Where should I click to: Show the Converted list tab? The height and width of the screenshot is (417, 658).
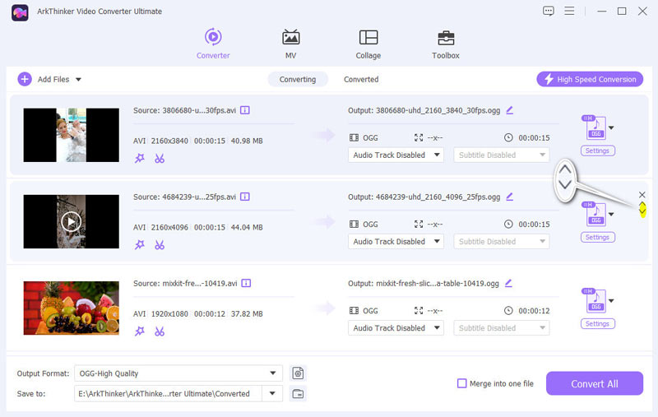pyautogui.click(x=361, y=79)
